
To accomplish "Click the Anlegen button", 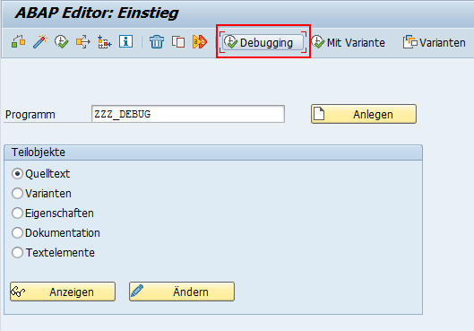I will pos(364,114).
